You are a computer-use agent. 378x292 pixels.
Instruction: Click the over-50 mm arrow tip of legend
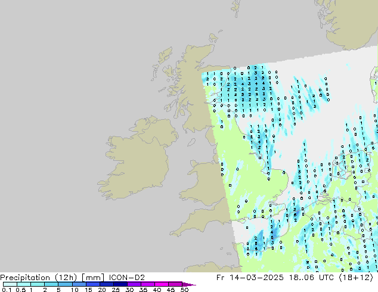189,284
